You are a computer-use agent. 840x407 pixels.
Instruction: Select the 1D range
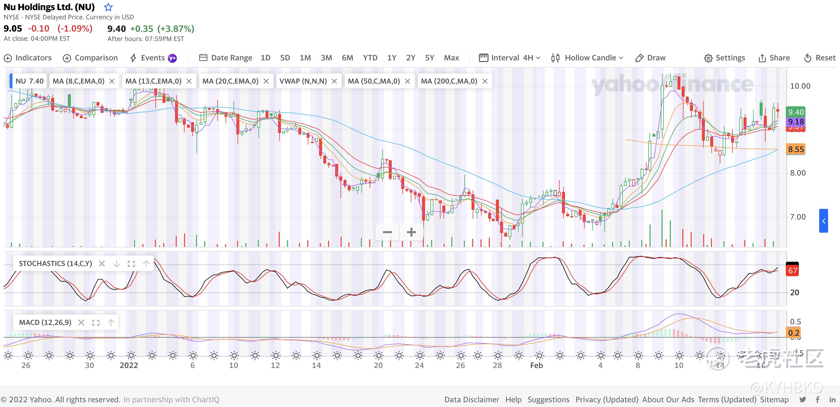tap(266, 58)
